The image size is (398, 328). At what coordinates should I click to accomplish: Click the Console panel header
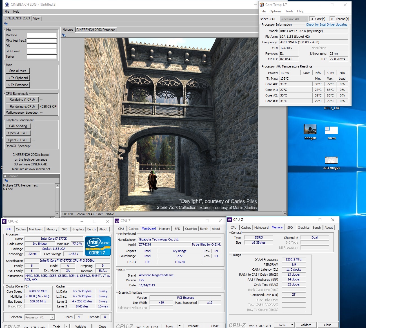[x=31, y=176]
